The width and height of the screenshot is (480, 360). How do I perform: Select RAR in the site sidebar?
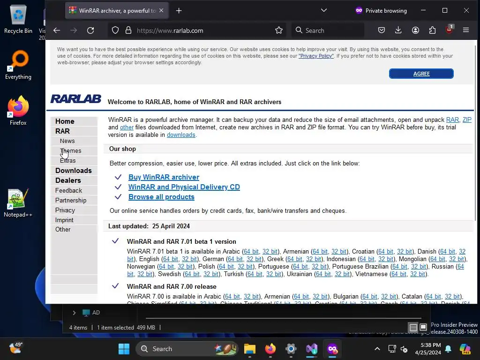62,131
